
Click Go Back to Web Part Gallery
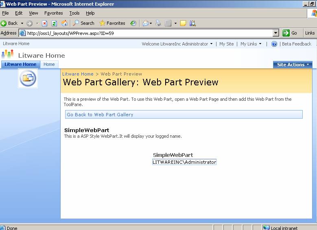100,115
